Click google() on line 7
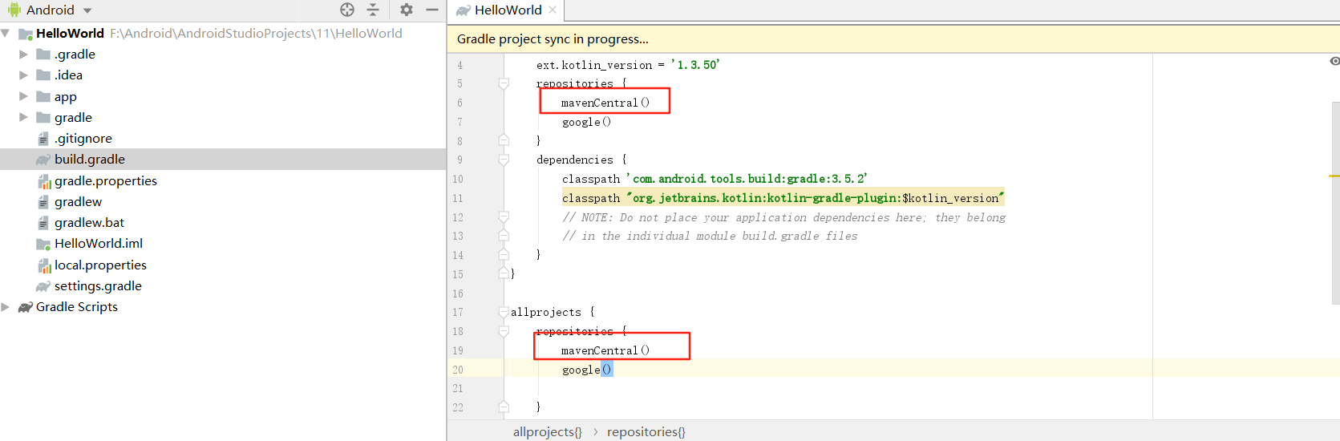The width and height of the screenshot is (1340, 441). point(586,122)
